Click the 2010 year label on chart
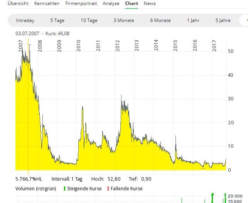 (x=79, y=46)
